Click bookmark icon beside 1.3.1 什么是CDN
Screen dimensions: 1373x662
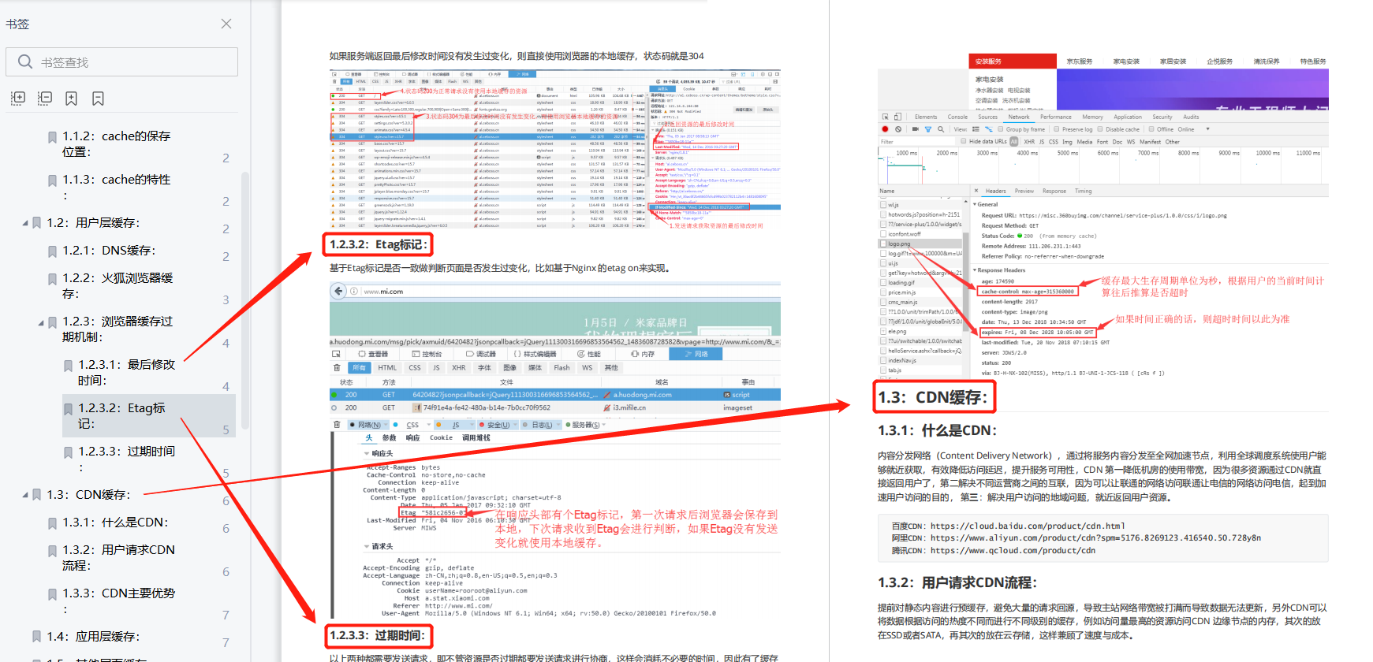point(53,523)
